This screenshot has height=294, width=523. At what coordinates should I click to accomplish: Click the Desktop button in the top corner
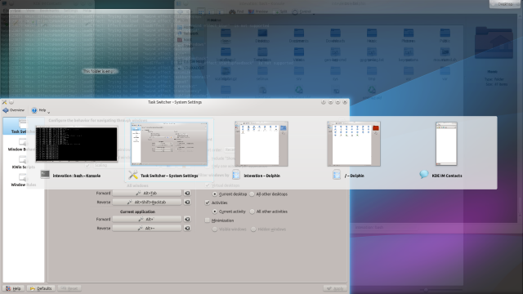[x=505, y=4]
